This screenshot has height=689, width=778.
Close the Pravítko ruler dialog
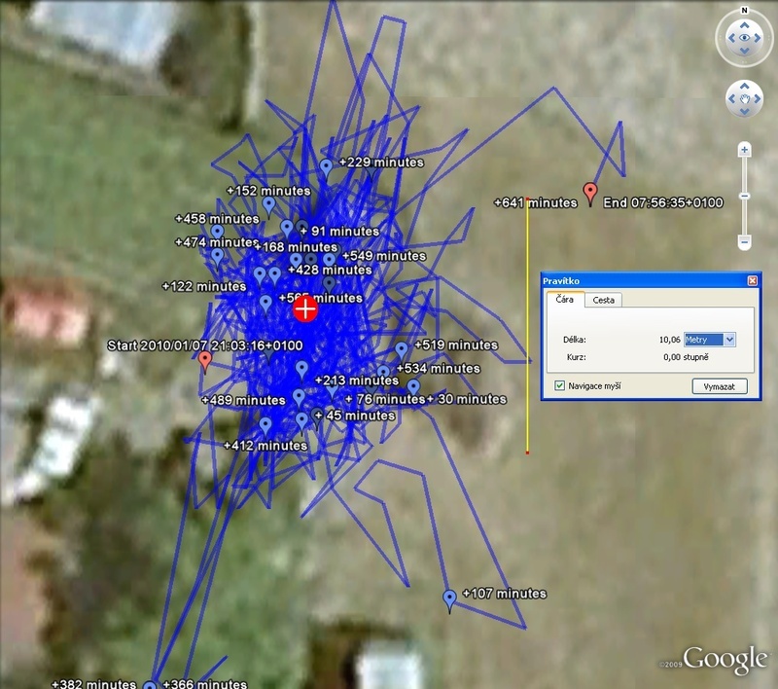[x=751, y=280]
